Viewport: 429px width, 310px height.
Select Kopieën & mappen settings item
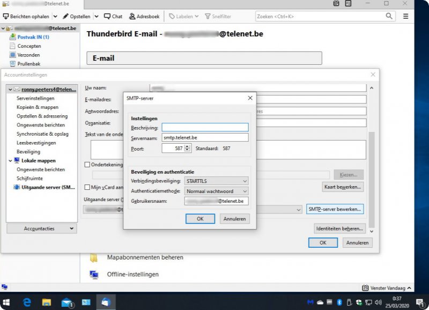click(38, 107)
